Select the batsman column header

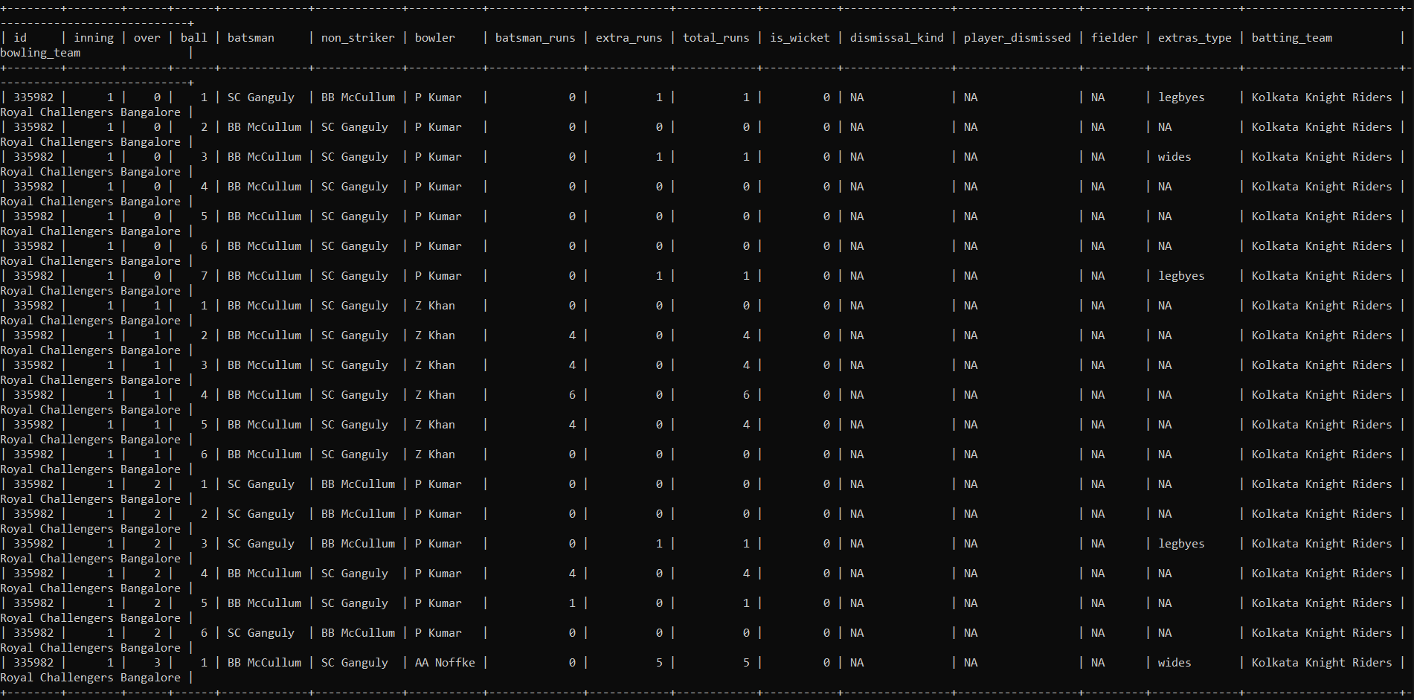click(252, 37)
